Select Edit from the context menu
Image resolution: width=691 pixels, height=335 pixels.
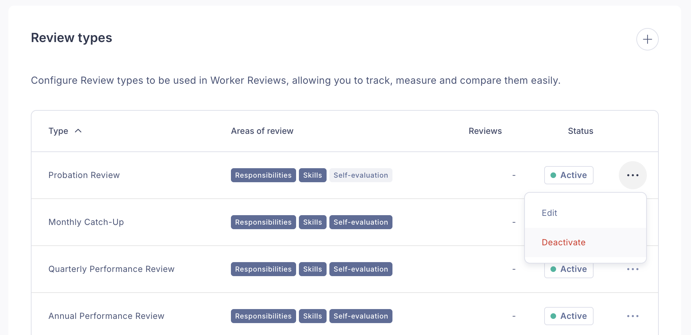[x=549, y=213]
